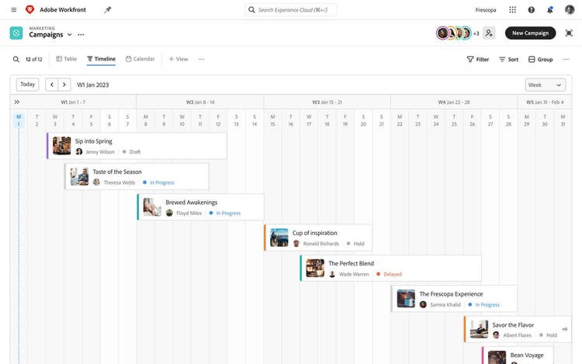Expand the timeline side panel with double chevron
582x364 pixels.
(x=17, y=102)
